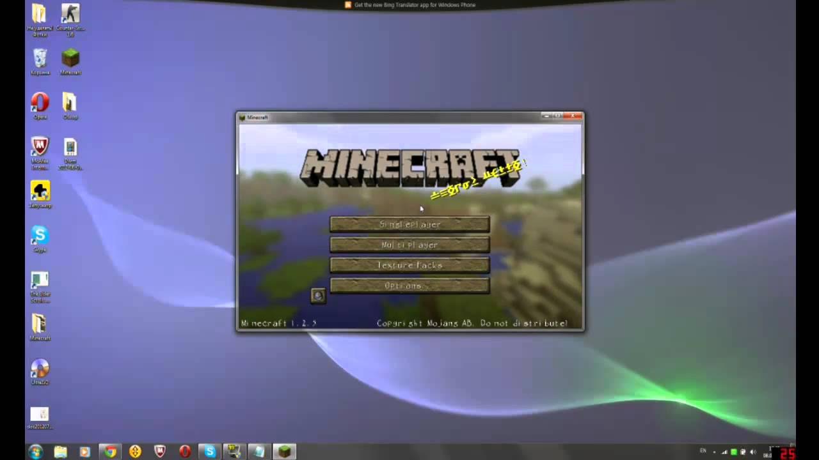Image resolution: width=819 pixels, height=460 pixels.
Task: Click the EN language indicator
Action: pyautogui.click(x=703, y=451)
